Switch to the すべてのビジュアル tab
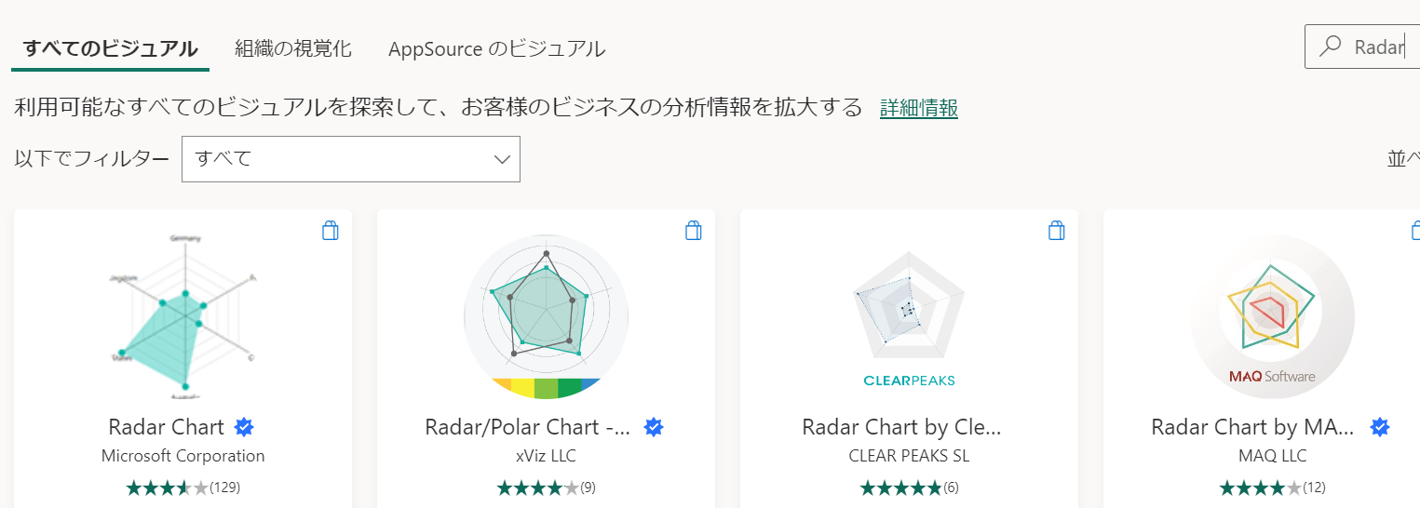1420x508 pixels. click(x=110, y=49)
